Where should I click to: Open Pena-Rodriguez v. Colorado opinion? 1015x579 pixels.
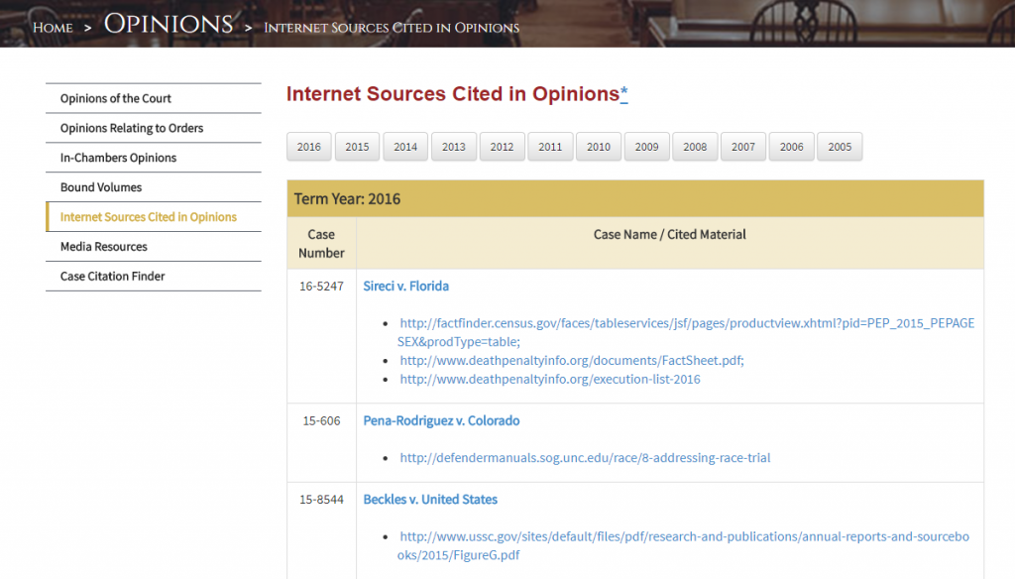(441, 420)
